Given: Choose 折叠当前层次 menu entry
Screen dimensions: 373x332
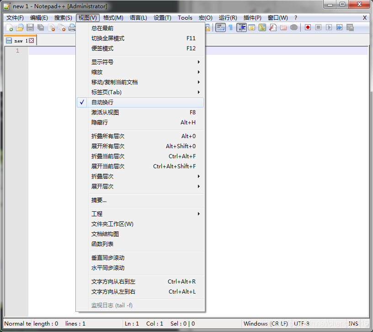Looking at the screenshot, I should [140, 156].
